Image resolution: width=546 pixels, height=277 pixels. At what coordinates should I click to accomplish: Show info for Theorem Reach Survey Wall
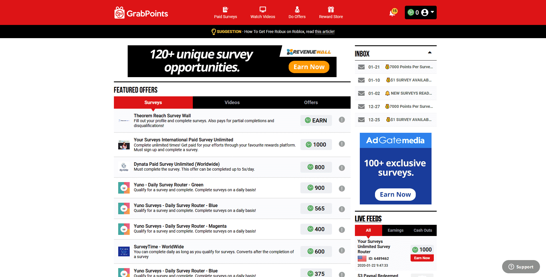coord(342,120)
